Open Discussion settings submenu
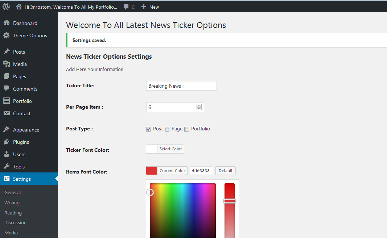387x238 pixels. tap(15, 222)
